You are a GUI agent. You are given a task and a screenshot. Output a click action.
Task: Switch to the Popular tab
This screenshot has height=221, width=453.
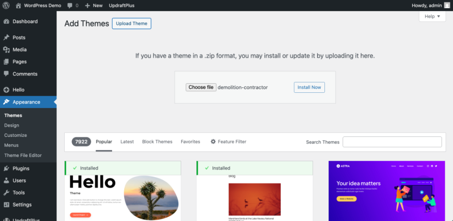click(104, 142)
